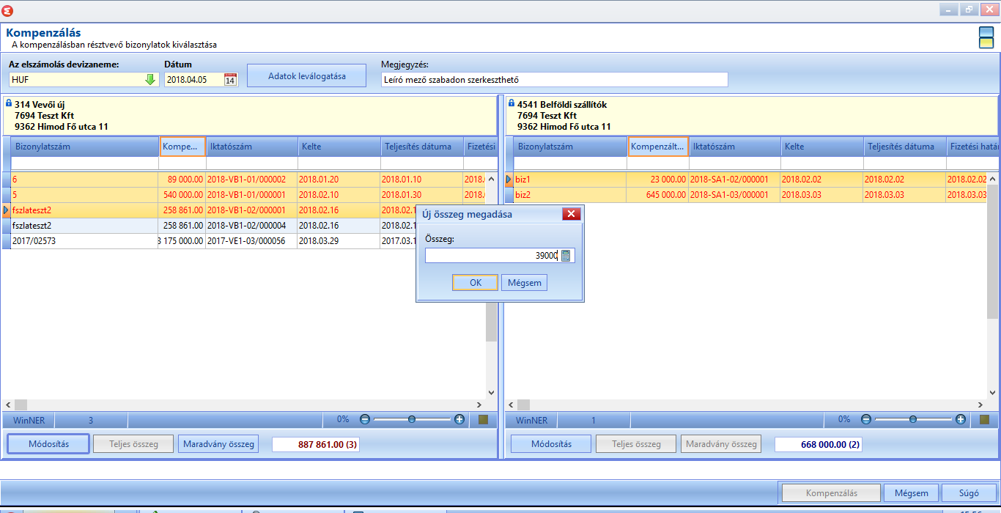Zoom in with plus icon in left panel
The width and height of the screenshot is (1001, 513).
point(459,420)
